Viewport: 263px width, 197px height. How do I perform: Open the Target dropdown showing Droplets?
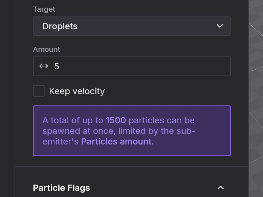[x=131, y=26]
